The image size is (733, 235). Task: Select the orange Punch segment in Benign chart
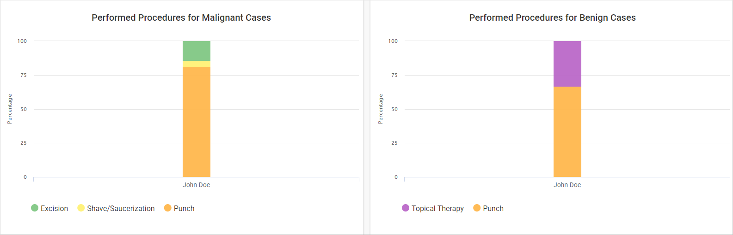[567, 132]
